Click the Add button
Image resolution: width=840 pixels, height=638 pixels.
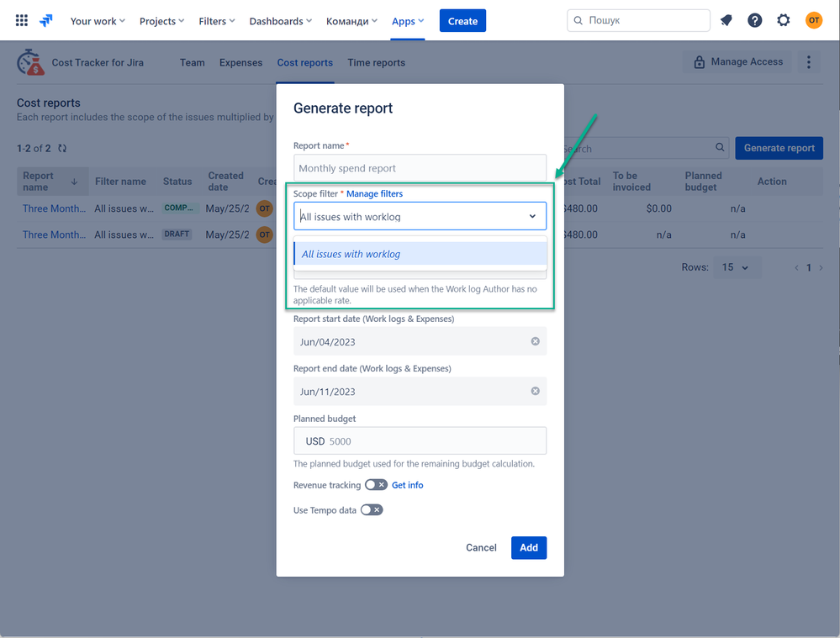click(529, 547)
